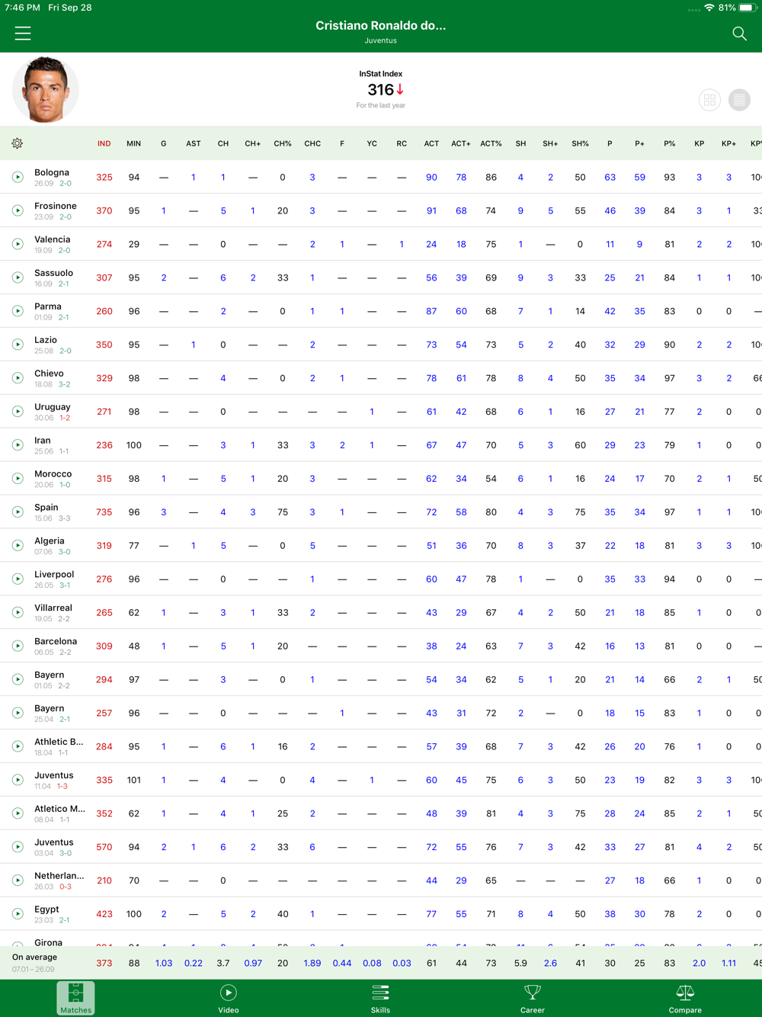The image size is (762, 1017).
Task: Open Liverpool 3-1 match row
Action: (381, 579)
